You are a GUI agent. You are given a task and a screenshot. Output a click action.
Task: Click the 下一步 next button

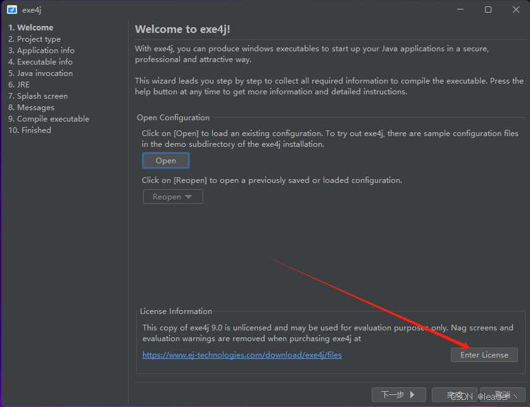click(398, 394)
